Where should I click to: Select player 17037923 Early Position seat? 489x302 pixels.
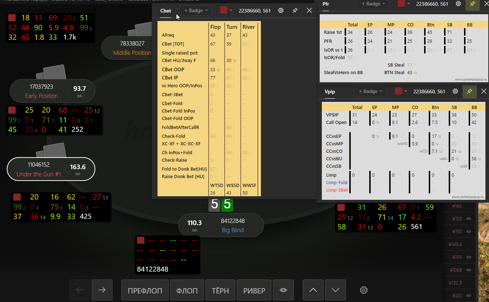(52, 91)
